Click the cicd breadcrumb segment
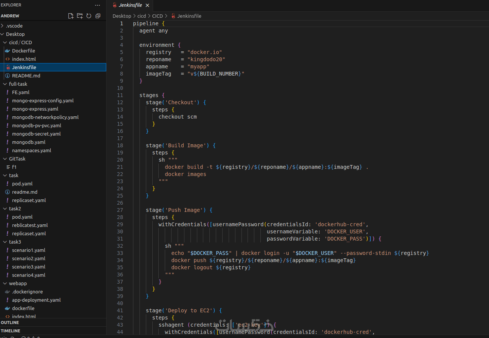 [x=141, y=16]
